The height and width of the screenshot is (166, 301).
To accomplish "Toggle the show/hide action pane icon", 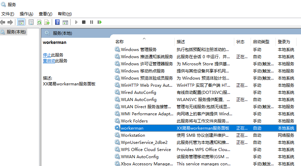I will point(65,22).
